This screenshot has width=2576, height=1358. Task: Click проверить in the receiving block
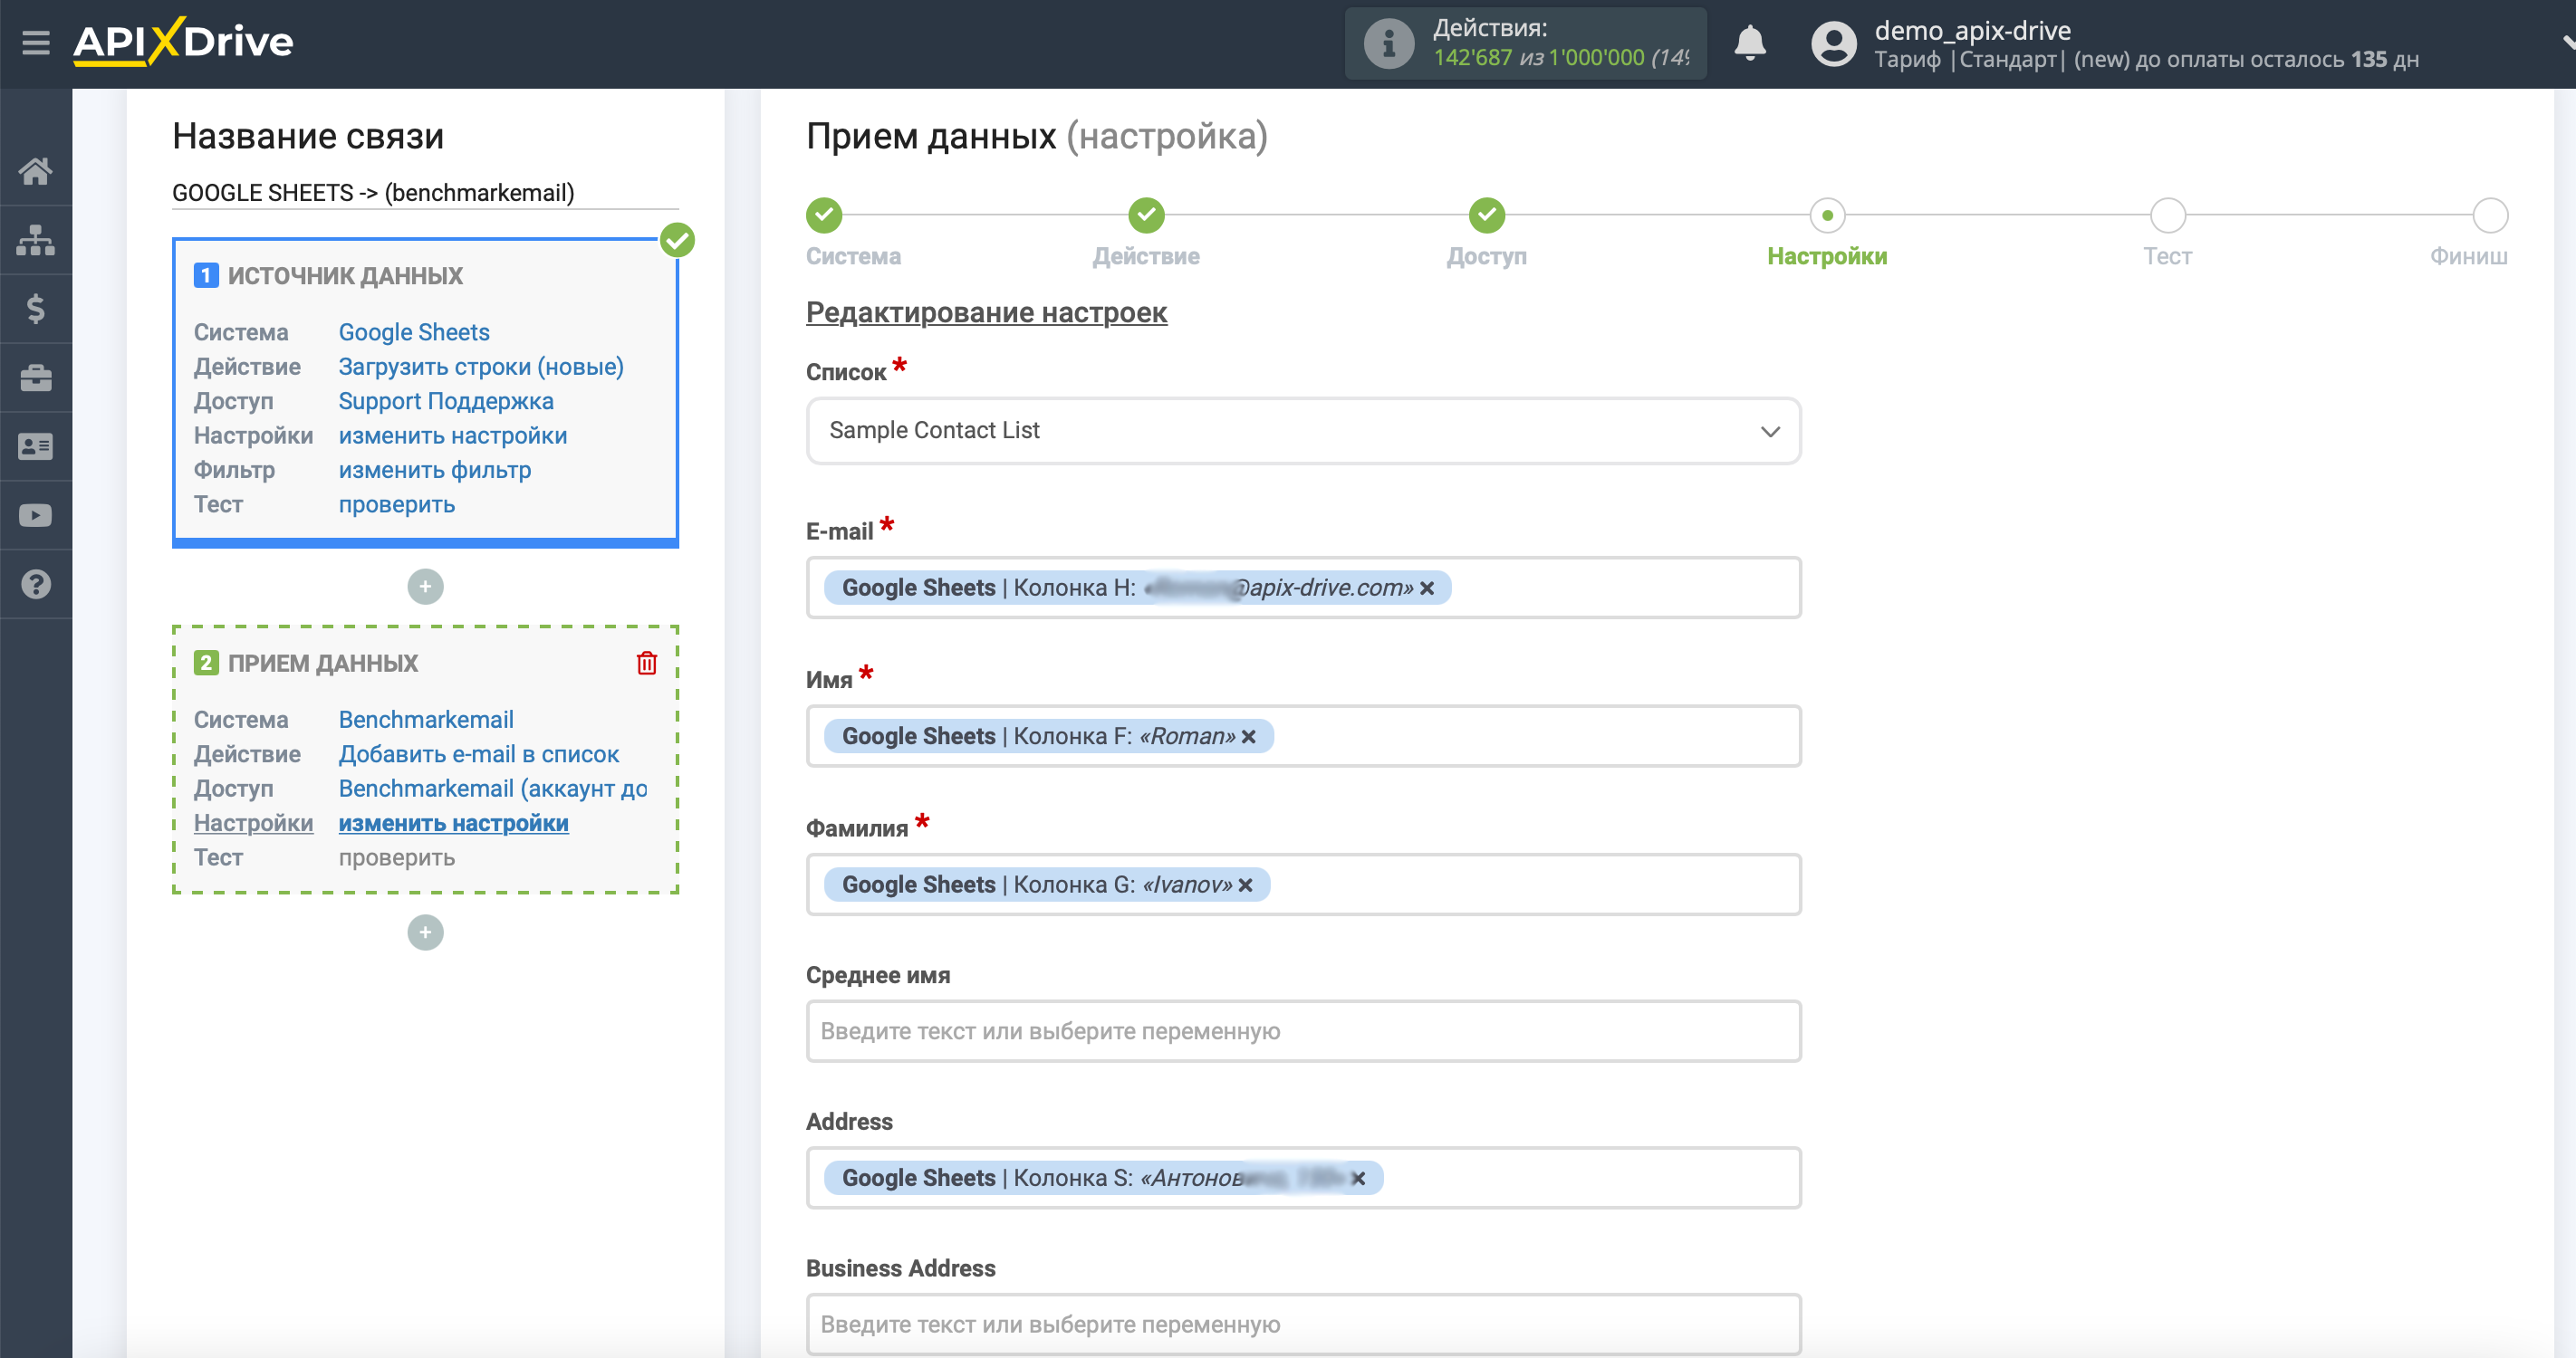coord(397,857)
